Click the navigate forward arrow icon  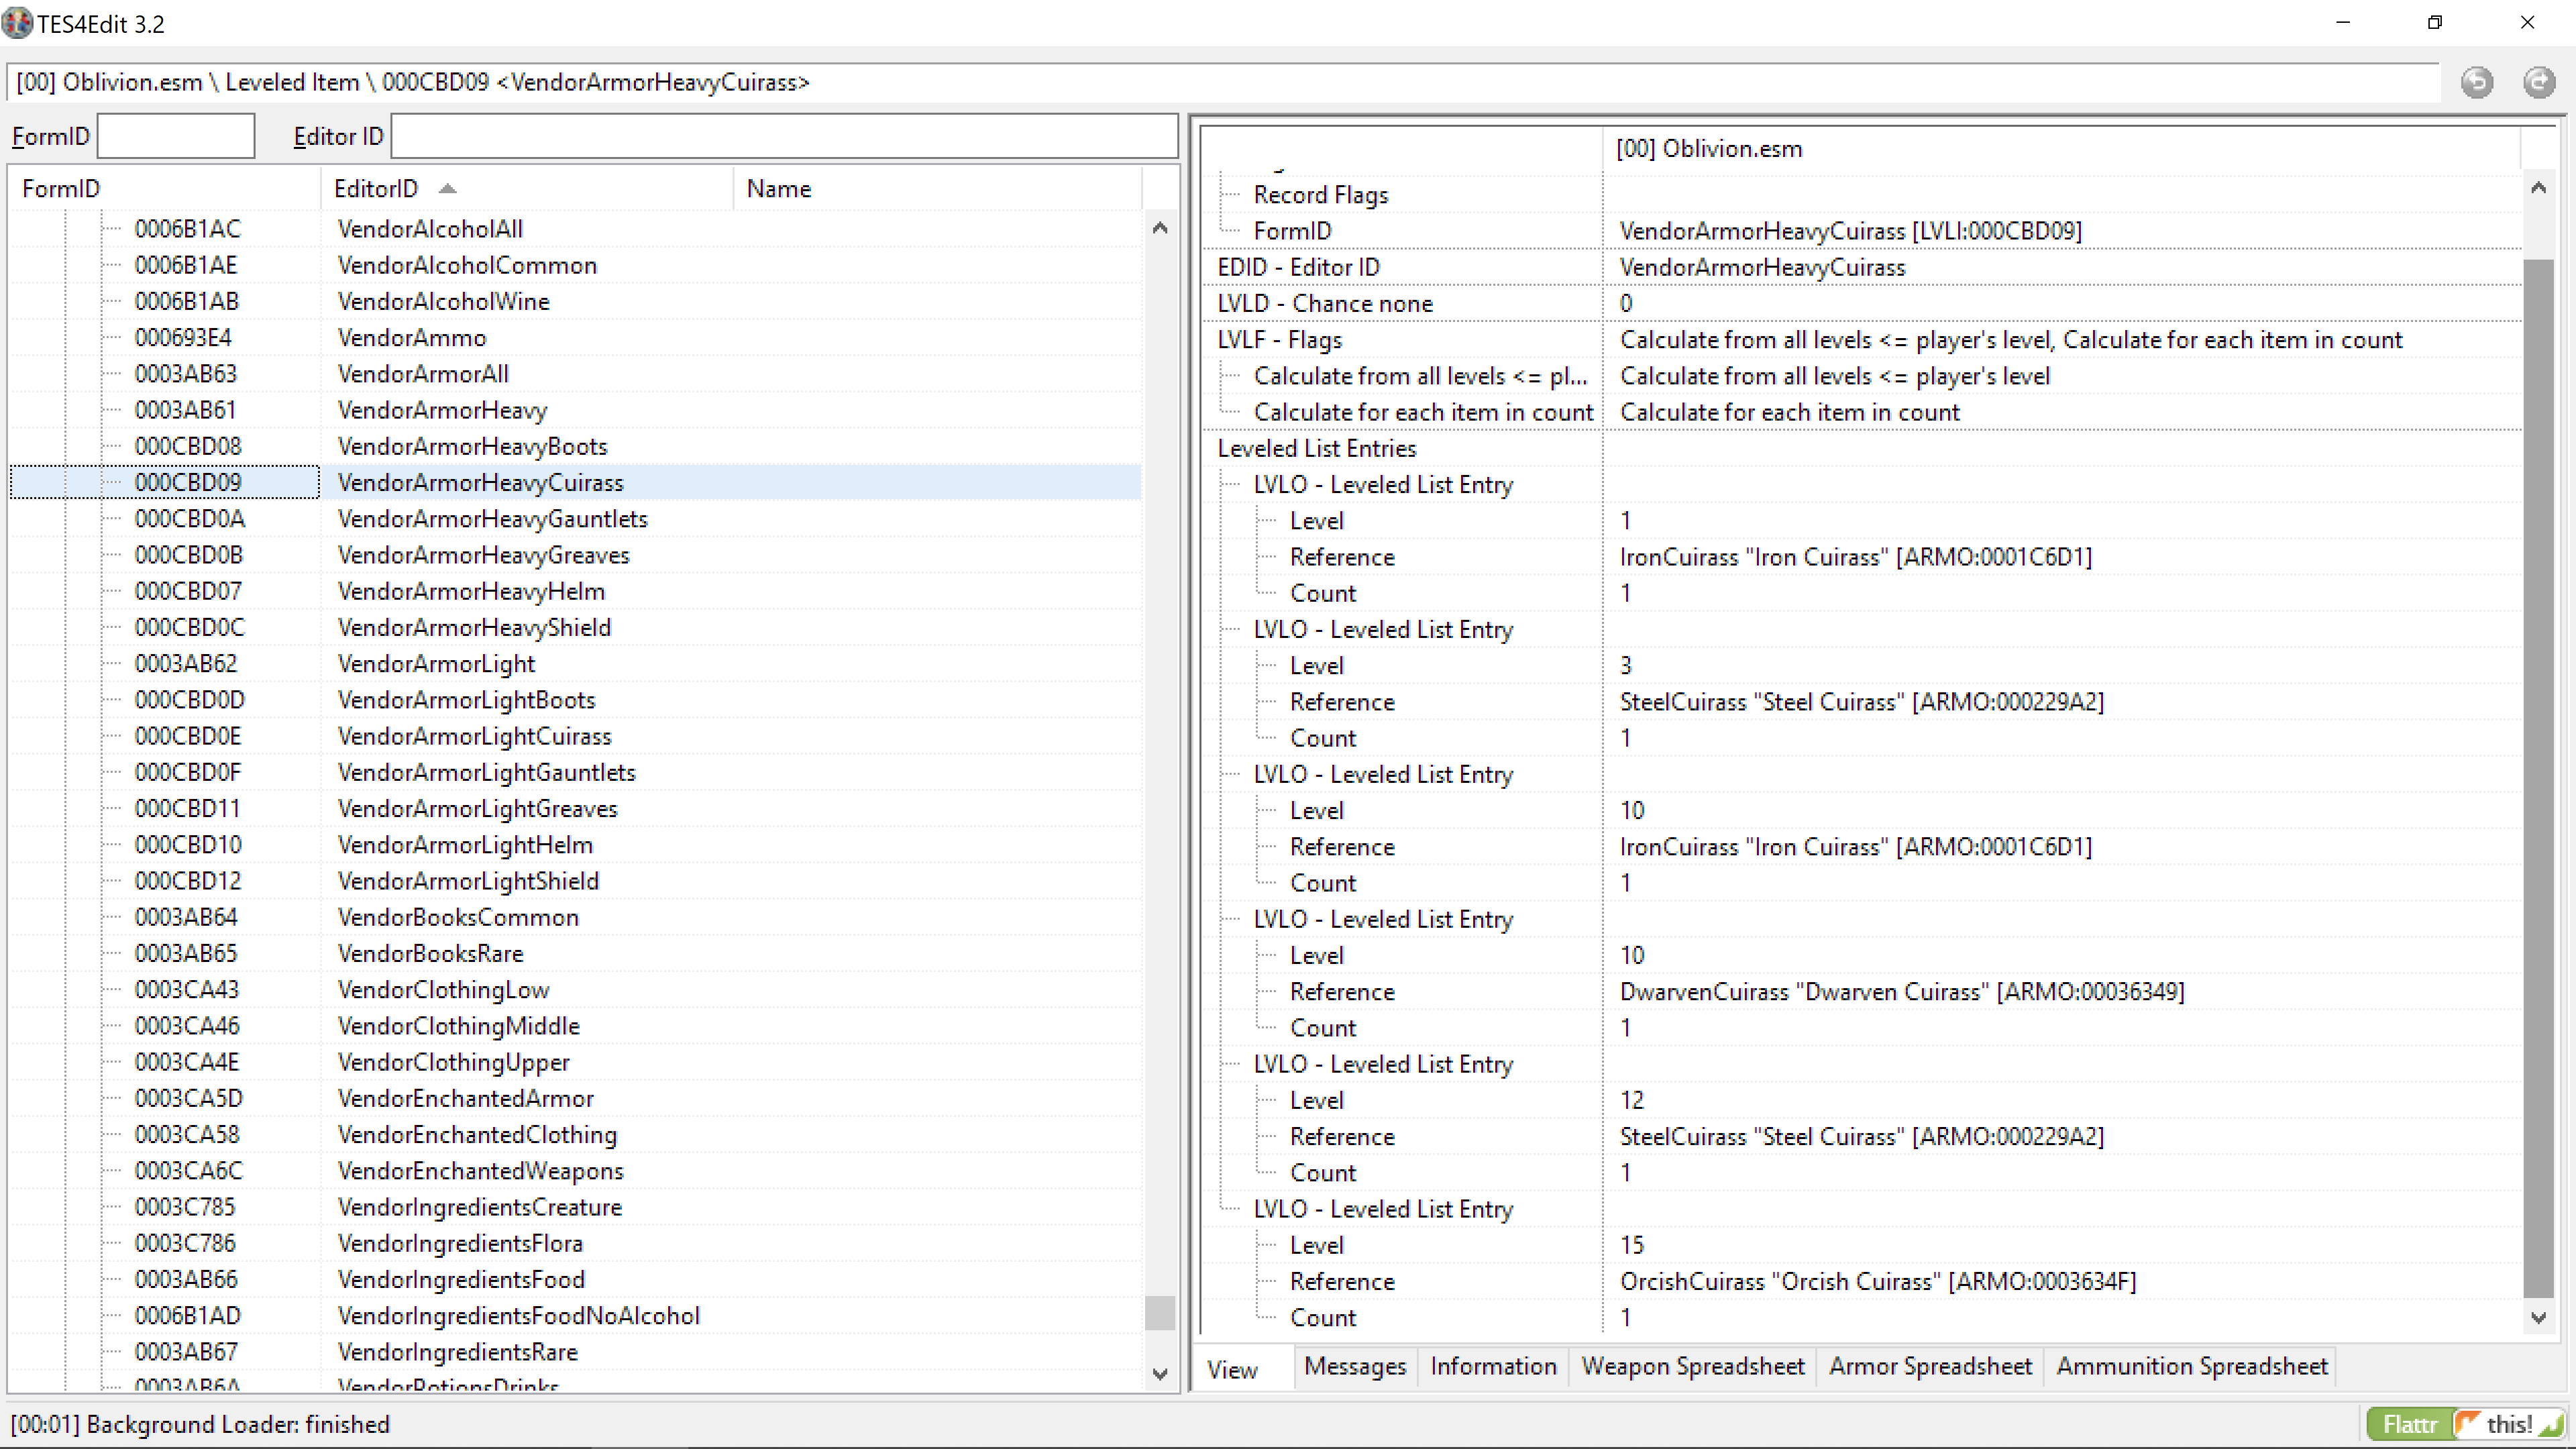(x=2539, y=82)
